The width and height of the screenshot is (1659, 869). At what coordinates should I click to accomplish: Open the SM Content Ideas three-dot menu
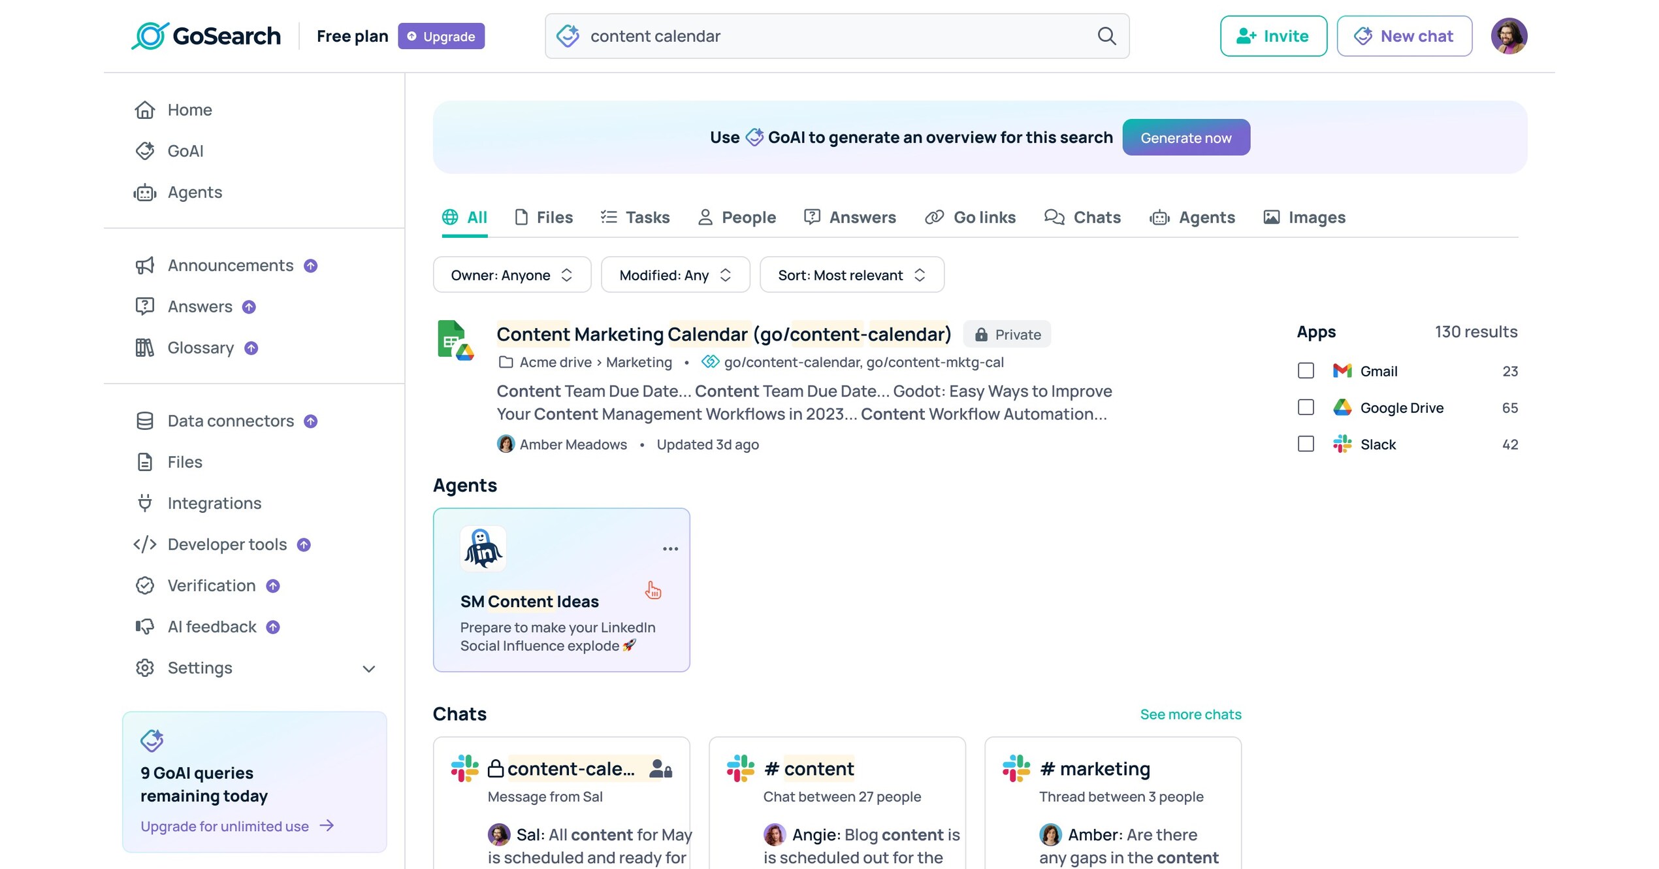pos(670,549)
